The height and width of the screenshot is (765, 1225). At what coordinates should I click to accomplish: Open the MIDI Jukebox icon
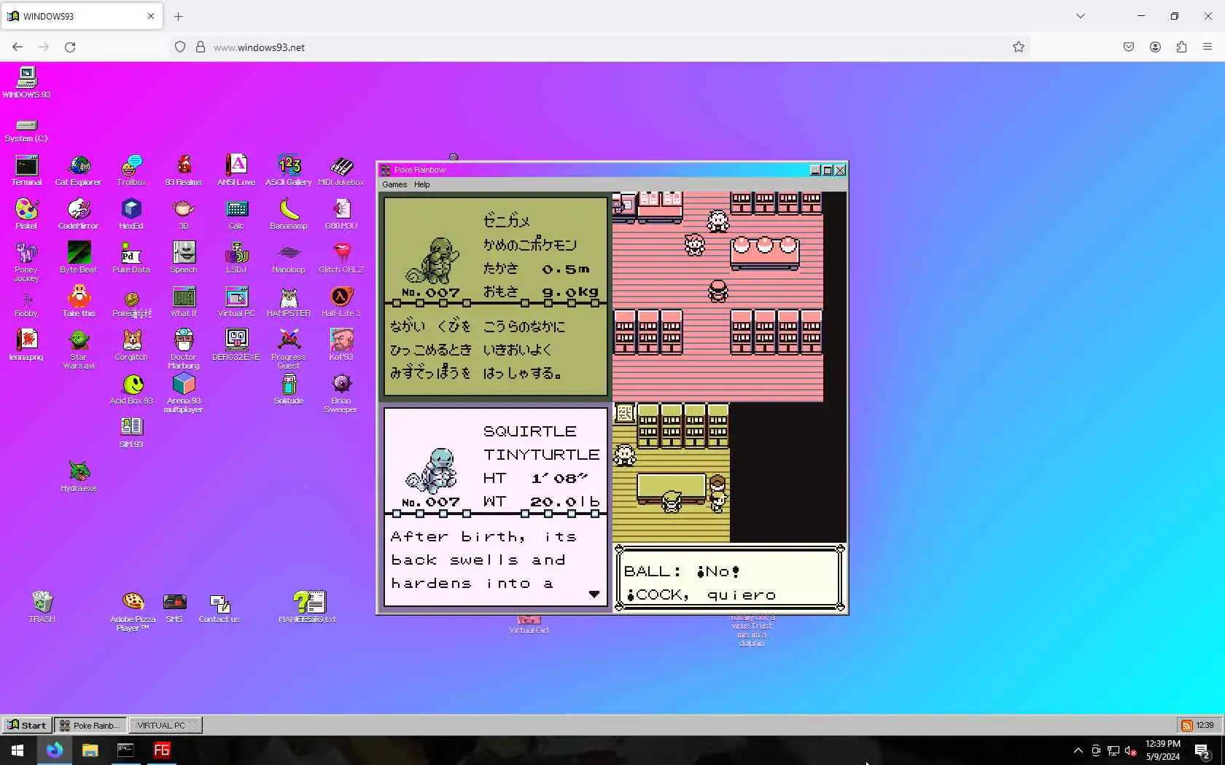pos(341,170)
